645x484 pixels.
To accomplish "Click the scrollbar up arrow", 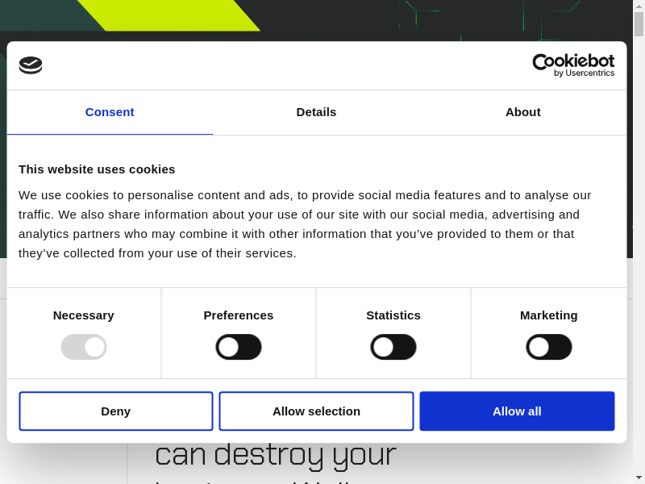I will [x=639, y=6].
